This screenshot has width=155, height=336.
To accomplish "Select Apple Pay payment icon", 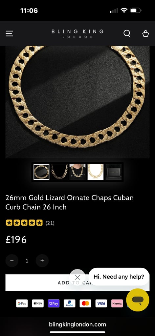I will tap(38, 304).
